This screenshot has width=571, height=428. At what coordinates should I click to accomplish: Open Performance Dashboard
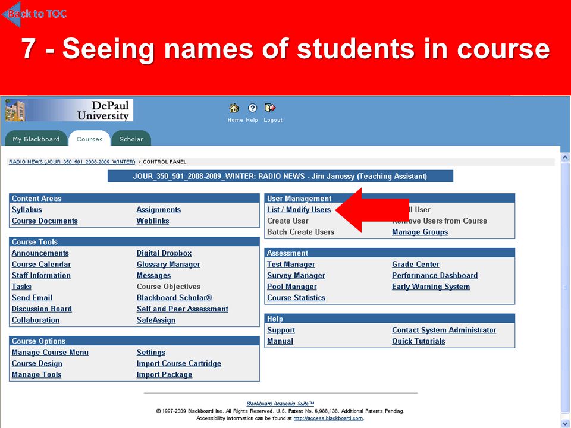tap(435, 275)
